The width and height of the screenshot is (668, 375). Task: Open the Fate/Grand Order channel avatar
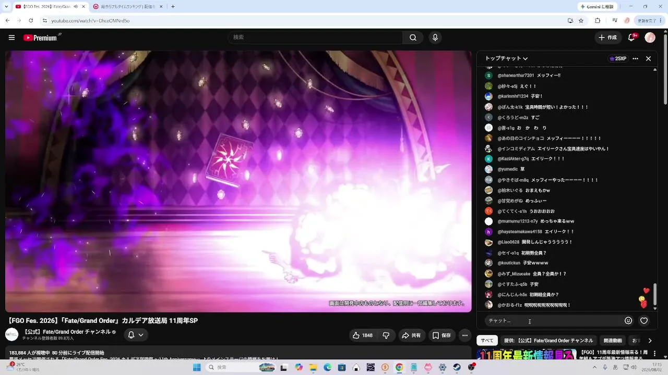[x=11, y=334]
